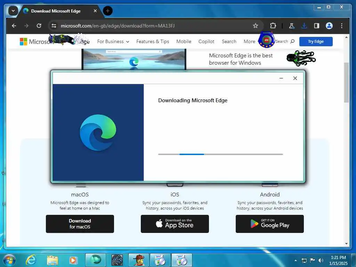
Task: Go back using the browser back arrow
Action: click(14, 26)
